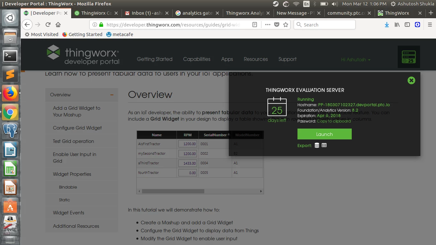Open the Getting Started menu
Screen dimensions: 436x245
click(x=154, y=59)
